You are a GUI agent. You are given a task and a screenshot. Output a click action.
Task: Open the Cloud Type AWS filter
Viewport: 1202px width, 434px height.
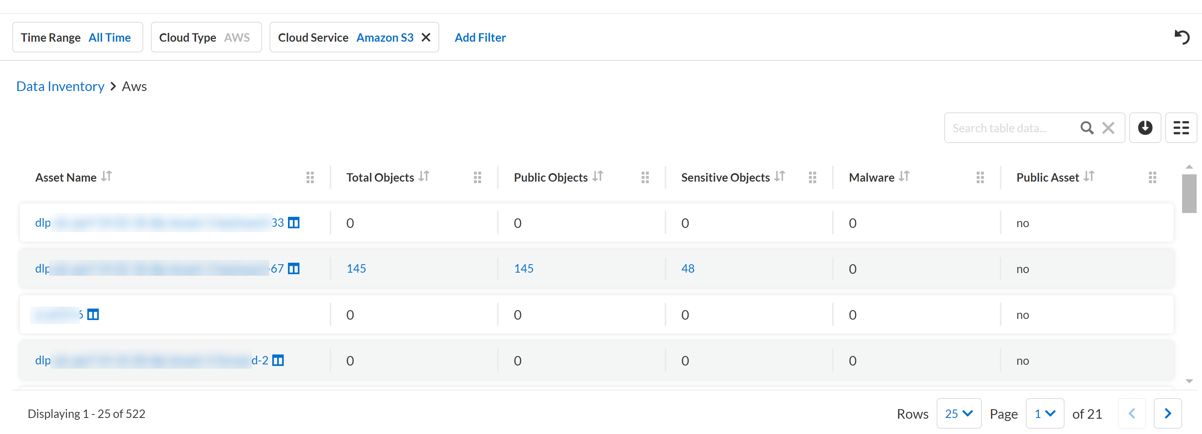click(x=206, y=37)
